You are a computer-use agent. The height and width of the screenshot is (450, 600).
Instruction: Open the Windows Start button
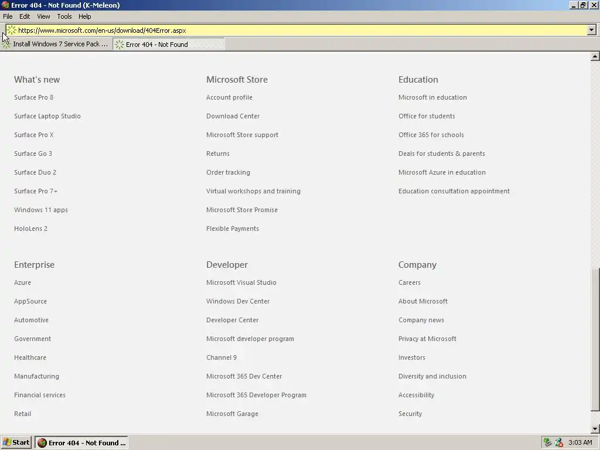pyautogui.click(x=16, y=442)
